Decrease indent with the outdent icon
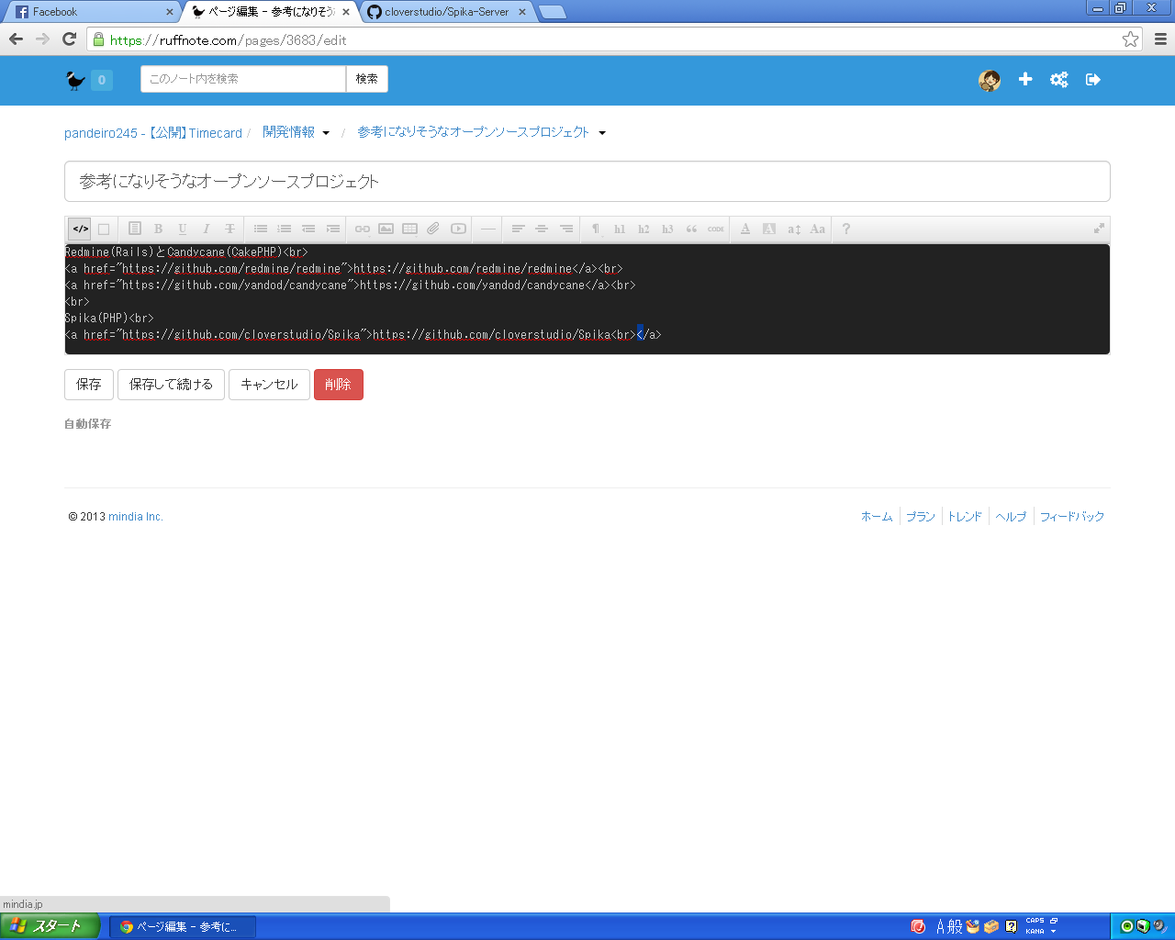This screenshot has height=940, width=1175. (x=308, y=229)
